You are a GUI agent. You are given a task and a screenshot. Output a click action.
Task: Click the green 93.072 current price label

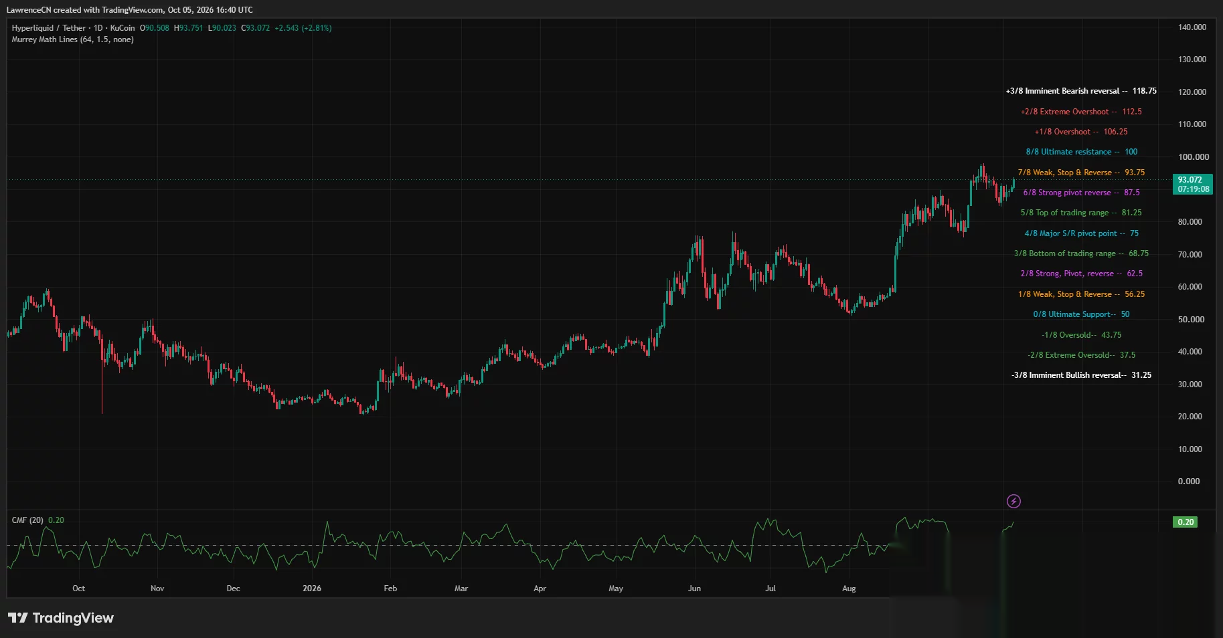pos(1192,184)
